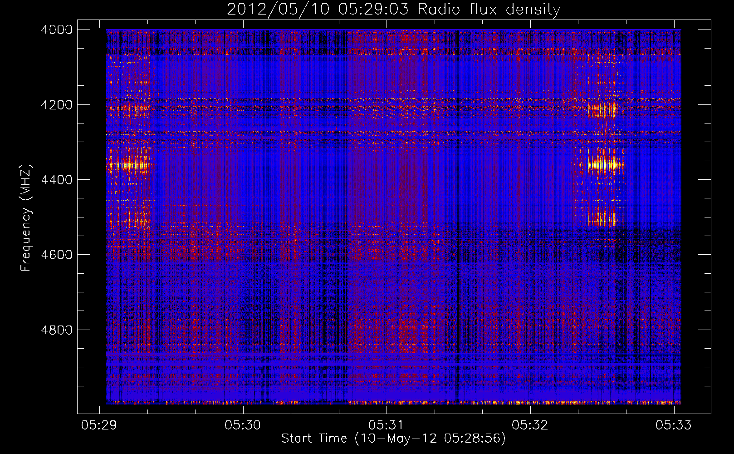Viewport: 734px width, 454px height.
Task: Click the 05:32 time tick label
Action: [x=530, y=425]
